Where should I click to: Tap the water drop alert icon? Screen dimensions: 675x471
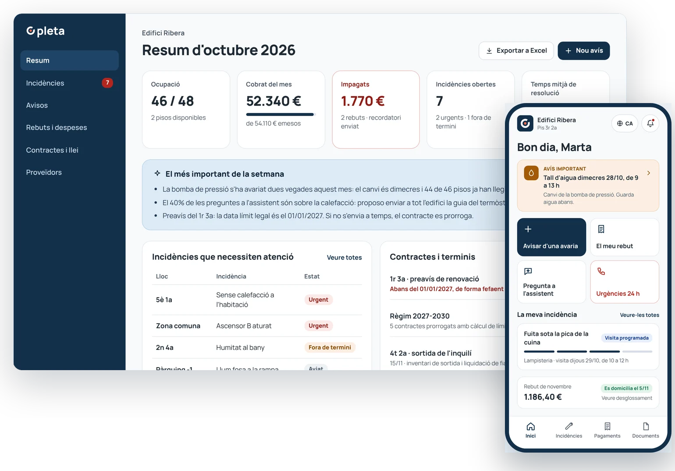[531, 173]
